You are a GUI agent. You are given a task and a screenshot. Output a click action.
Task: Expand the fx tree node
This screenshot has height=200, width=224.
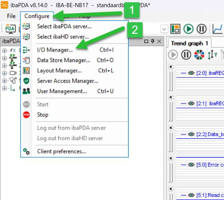pyautogui.click(x=4, y=50)
